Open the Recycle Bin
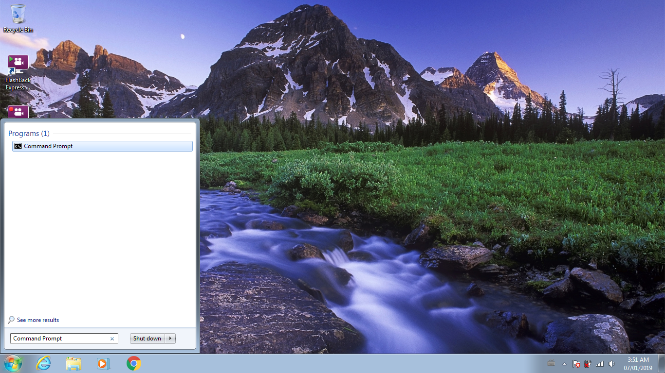665x373 pixels. point(18,17)
